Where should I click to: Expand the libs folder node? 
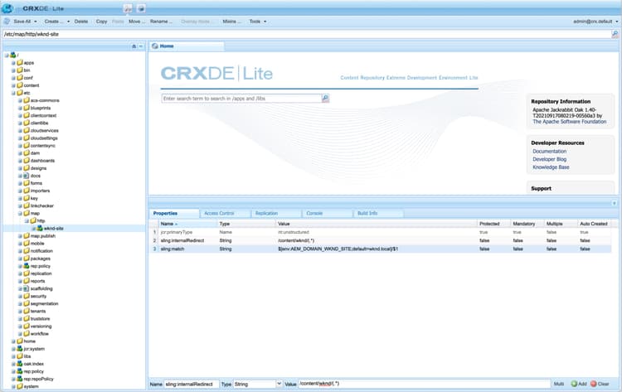13,356
